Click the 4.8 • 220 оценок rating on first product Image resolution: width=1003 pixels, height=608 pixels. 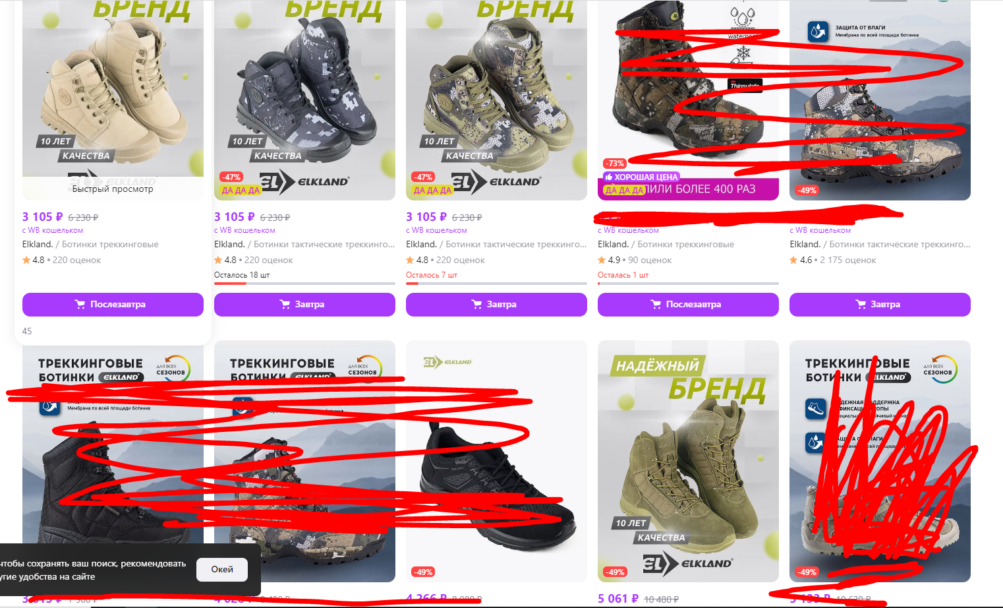point(62,260)
